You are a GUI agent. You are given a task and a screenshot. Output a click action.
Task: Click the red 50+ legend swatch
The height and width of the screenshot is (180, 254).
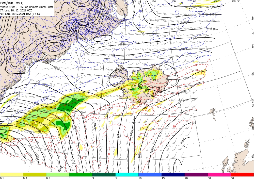click(x=242, y=174)
